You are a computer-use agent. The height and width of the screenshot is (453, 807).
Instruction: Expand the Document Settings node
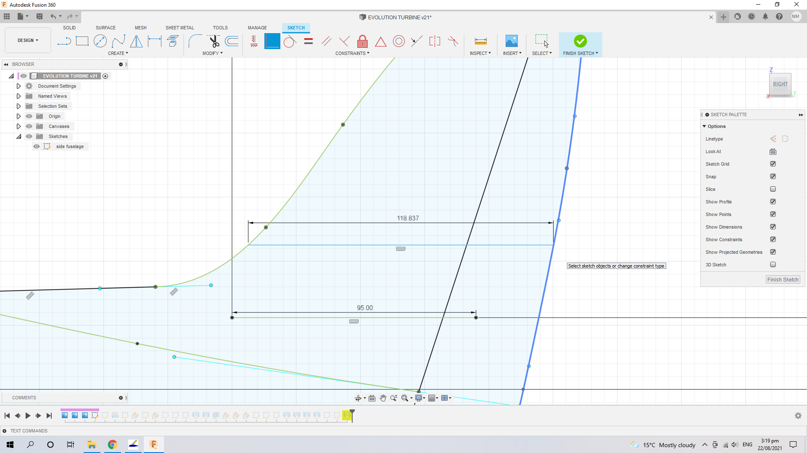(x=18, y=86)
